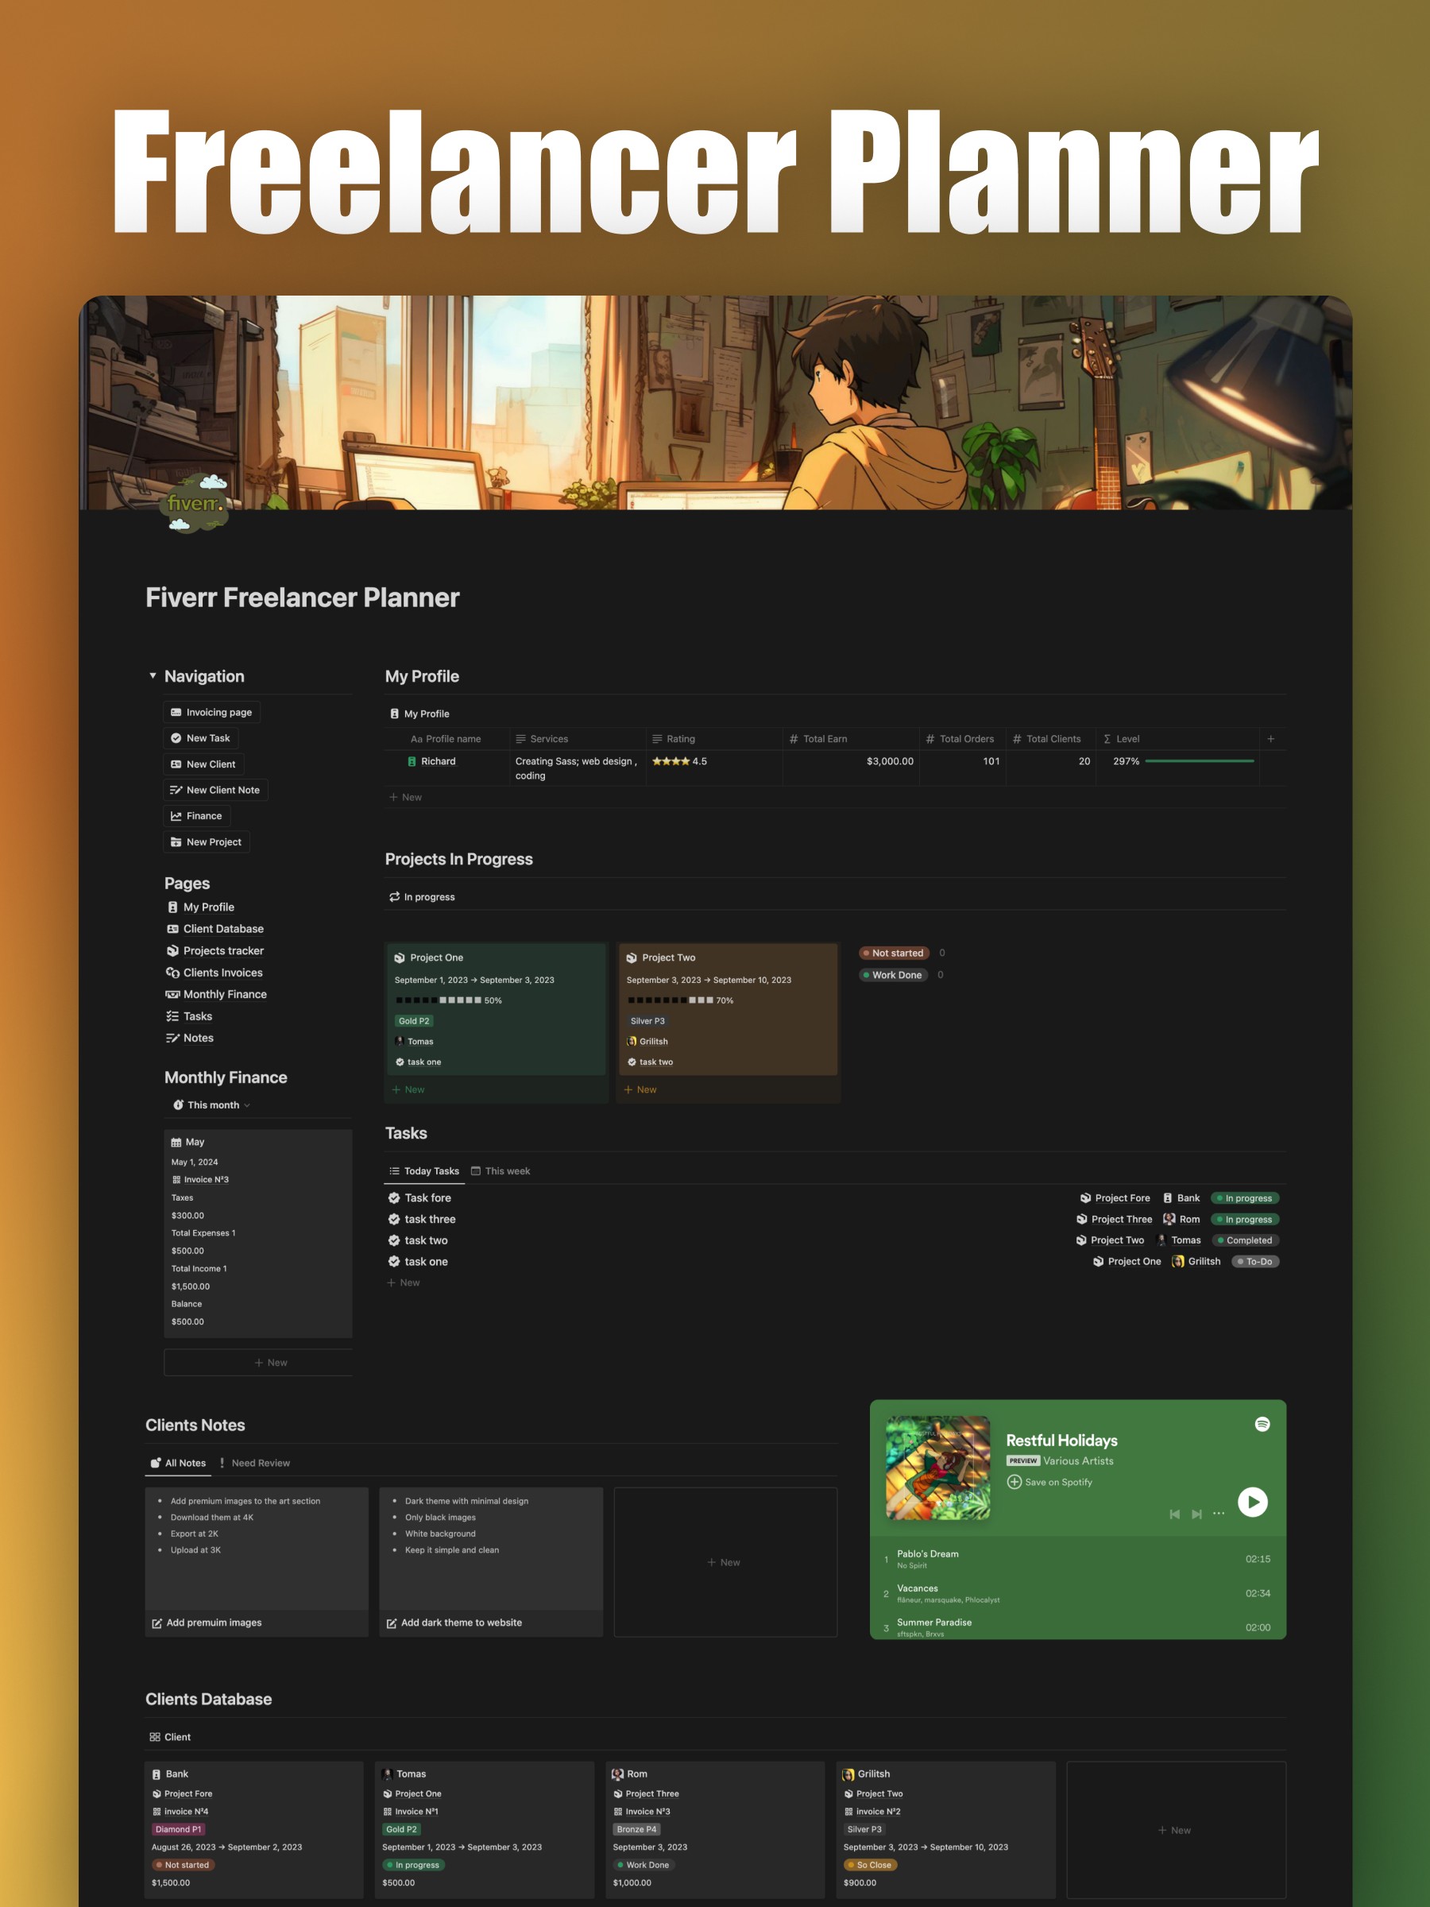Switch to the Need Review tab
Viewport: 1430px width, 1907px height.
254,1463
